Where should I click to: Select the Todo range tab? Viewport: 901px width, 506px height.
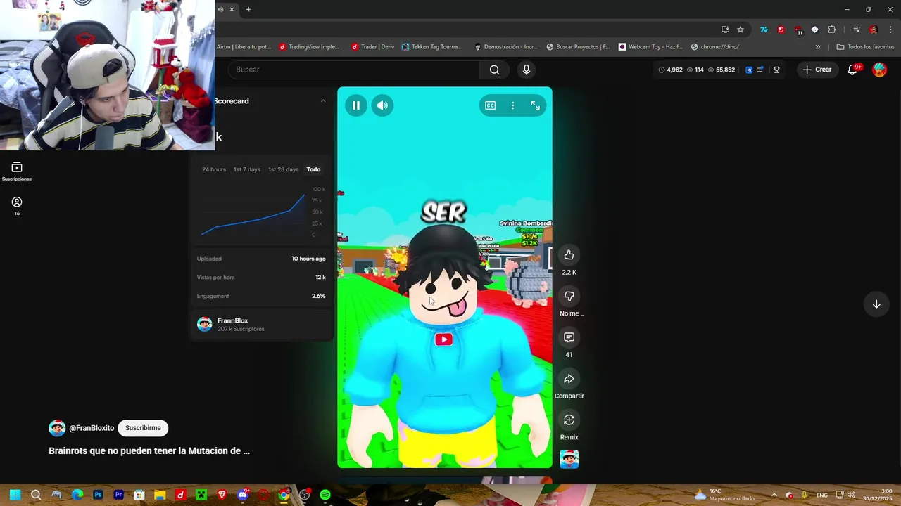point(314,169)
